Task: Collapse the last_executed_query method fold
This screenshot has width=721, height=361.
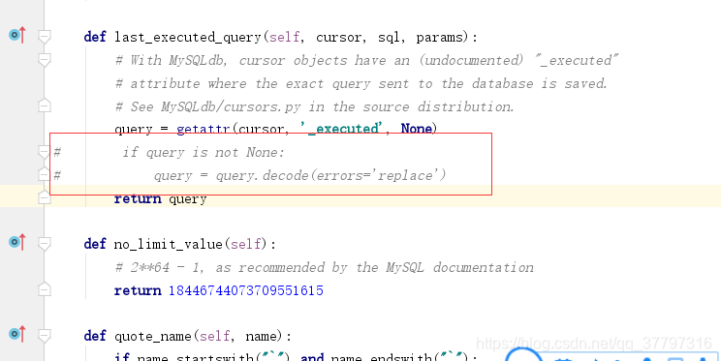Action: (x=45, y=36)
